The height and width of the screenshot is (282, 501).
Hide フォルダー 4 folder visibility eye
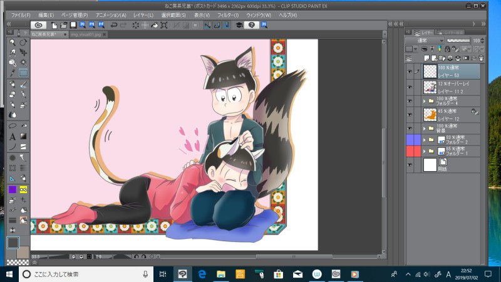pyautogui.click(x=410, y=101)
